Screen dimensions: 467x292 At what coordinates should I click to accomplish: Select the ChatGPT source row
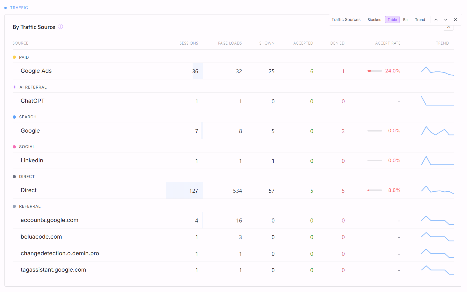(233, 101)
